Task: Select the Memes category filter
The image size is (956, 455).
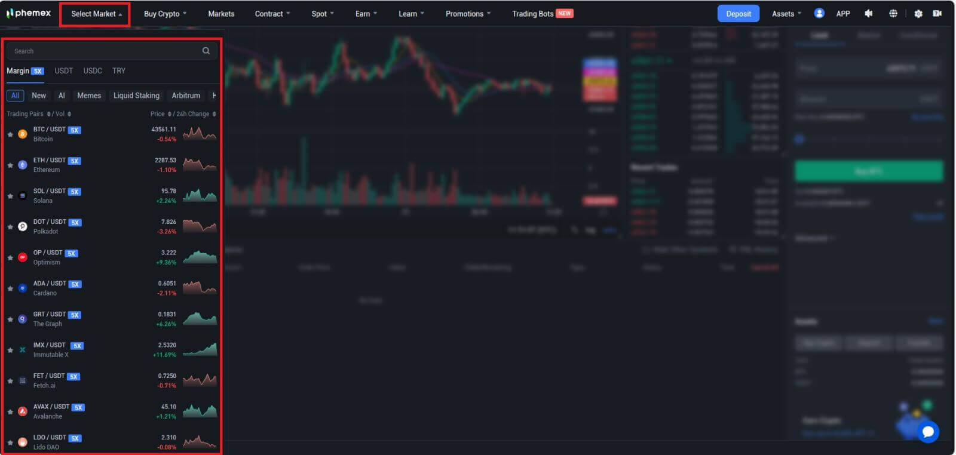Action: click(89, 96)
